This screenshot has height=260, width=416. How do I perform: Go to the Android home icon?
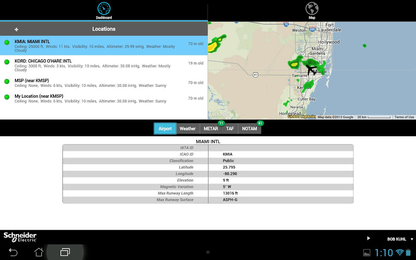coord(38,252)
